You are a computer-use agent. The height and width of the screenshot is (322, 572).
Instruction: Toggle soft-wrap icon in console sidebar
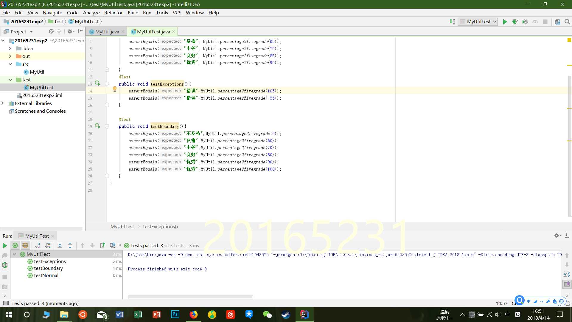(x=567, y=274)
